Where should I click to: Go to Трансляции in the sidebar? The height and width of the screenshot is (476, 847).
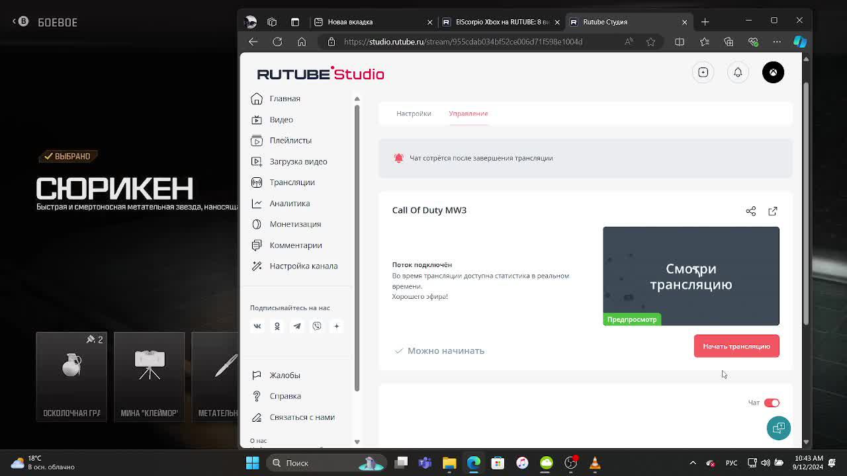click(292, 182)
